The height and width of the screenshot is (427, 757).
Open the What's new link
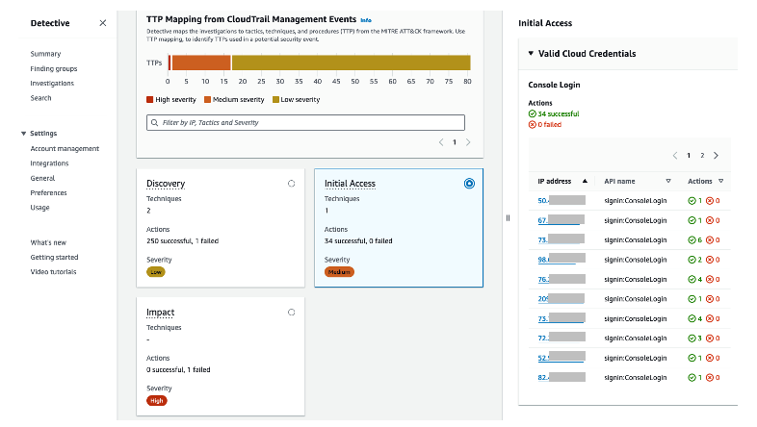click(48, 242)
